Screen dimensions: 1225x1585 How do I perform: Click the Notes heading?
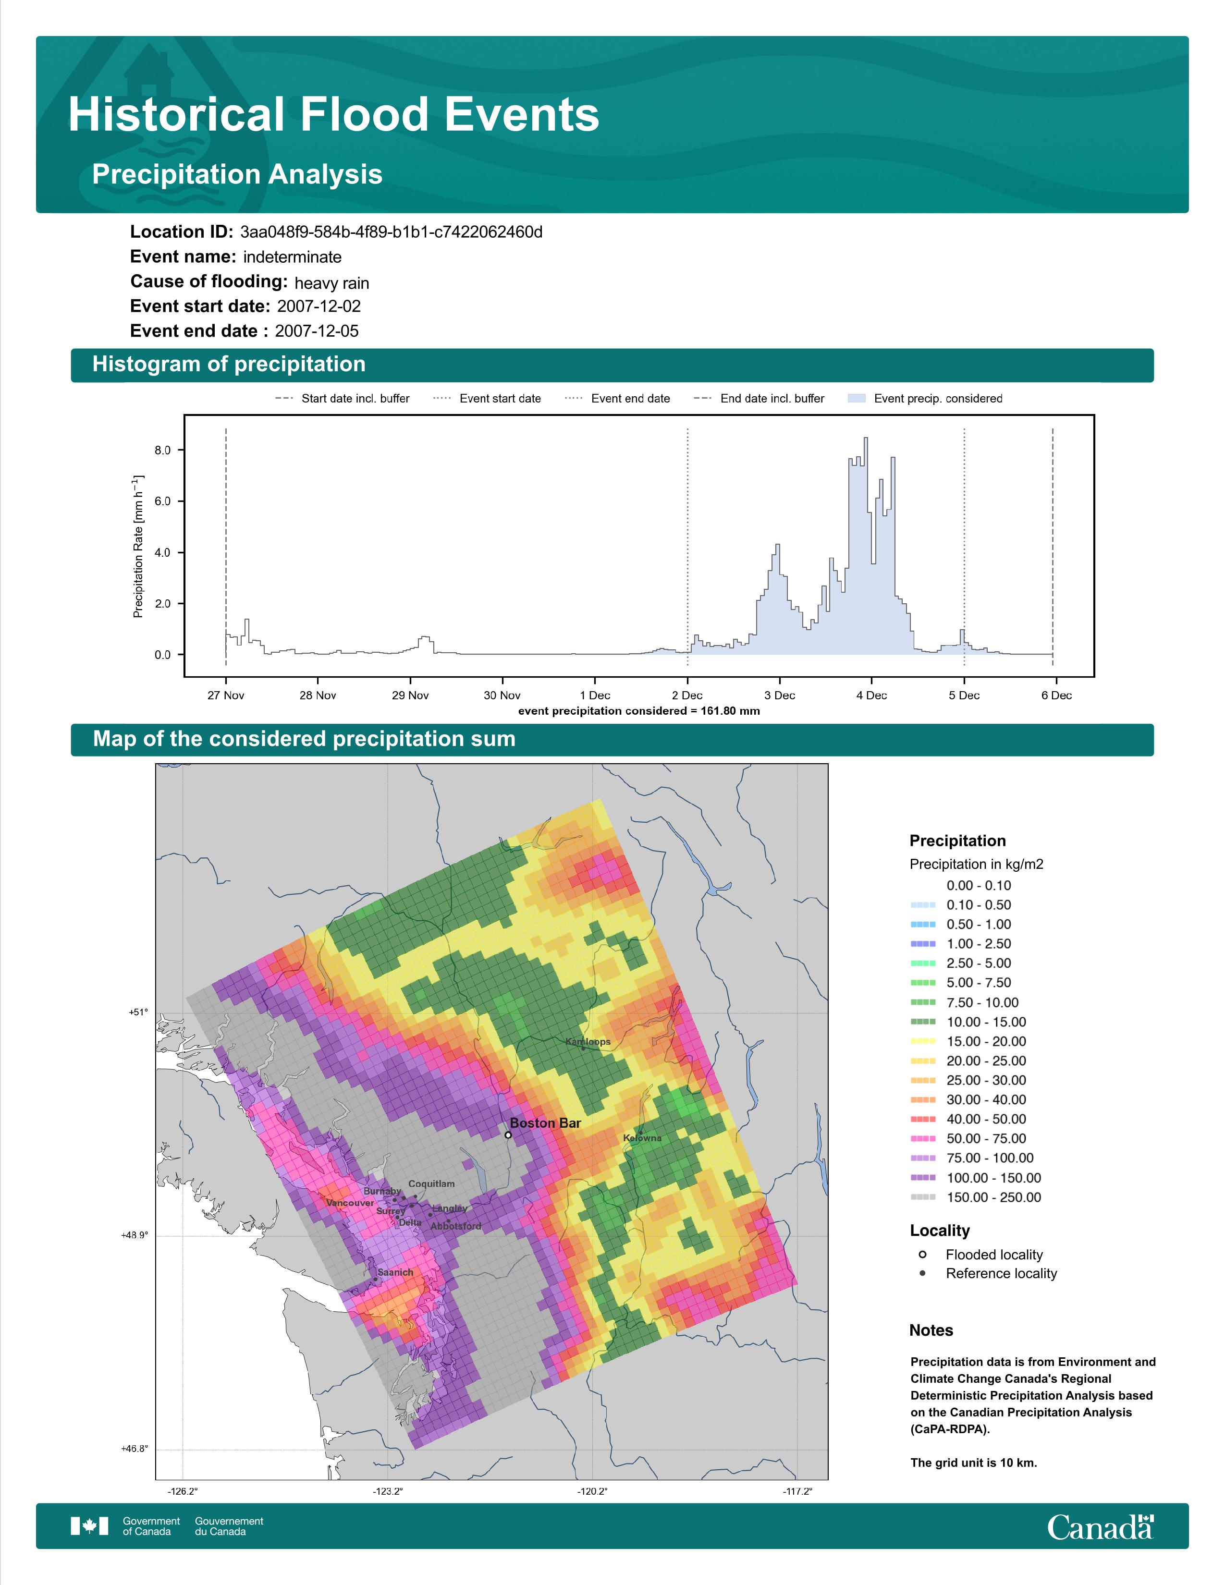point(931,1330)
